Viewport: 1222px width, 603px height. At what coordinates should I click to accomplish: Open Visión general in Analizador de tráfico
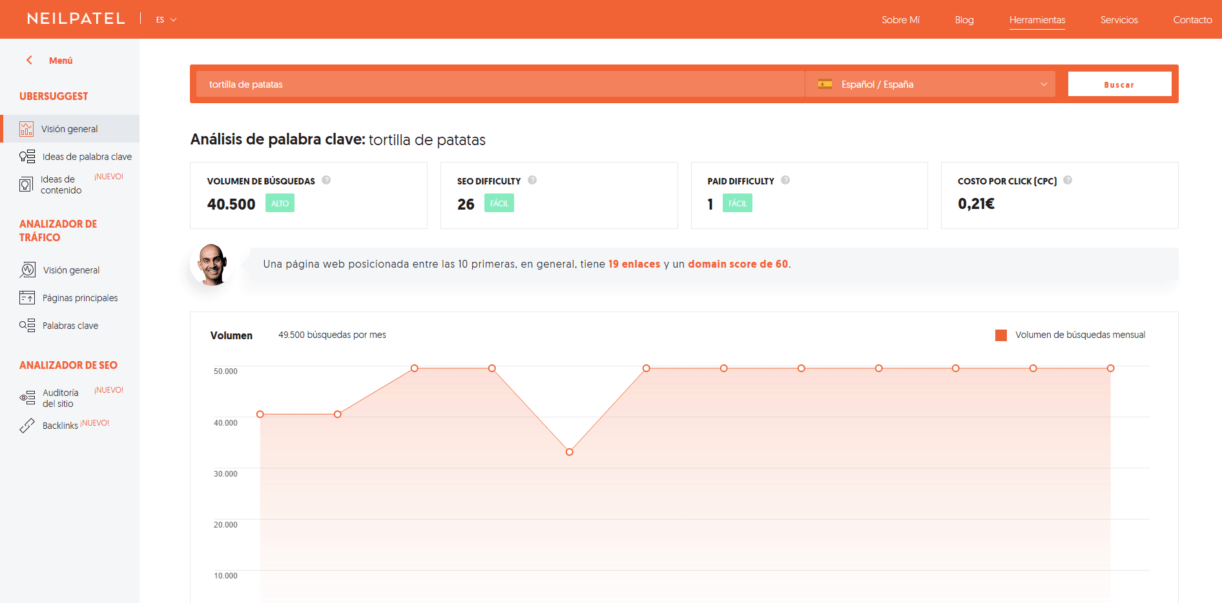coord(71,270)
